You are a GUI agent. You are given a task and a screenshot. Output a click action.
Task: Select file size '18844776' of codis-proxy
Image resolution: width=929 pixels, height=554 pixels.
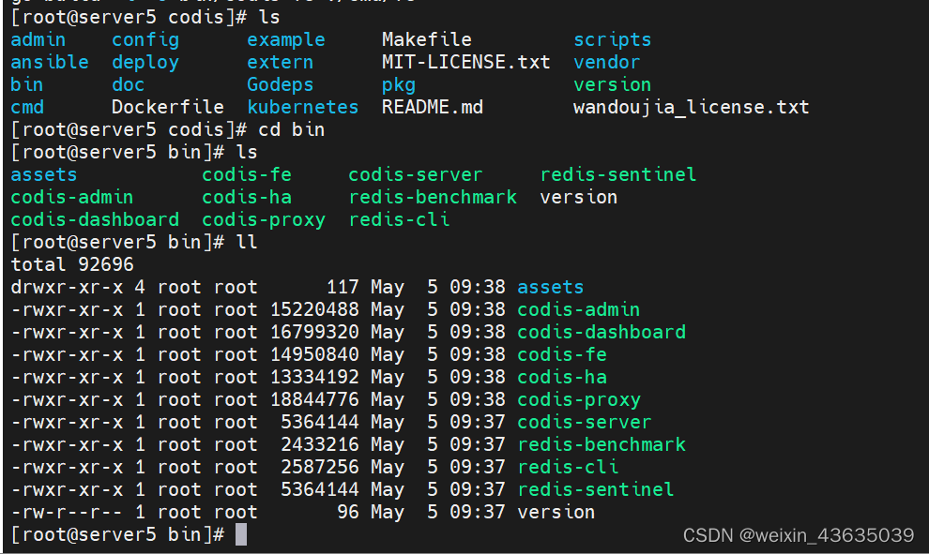point(314,399)
